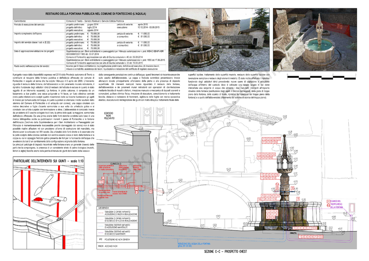Select the 'EDIFICIO NON RILEVATO' label
The width and height of the screenshot is (369, 261).
109,116
